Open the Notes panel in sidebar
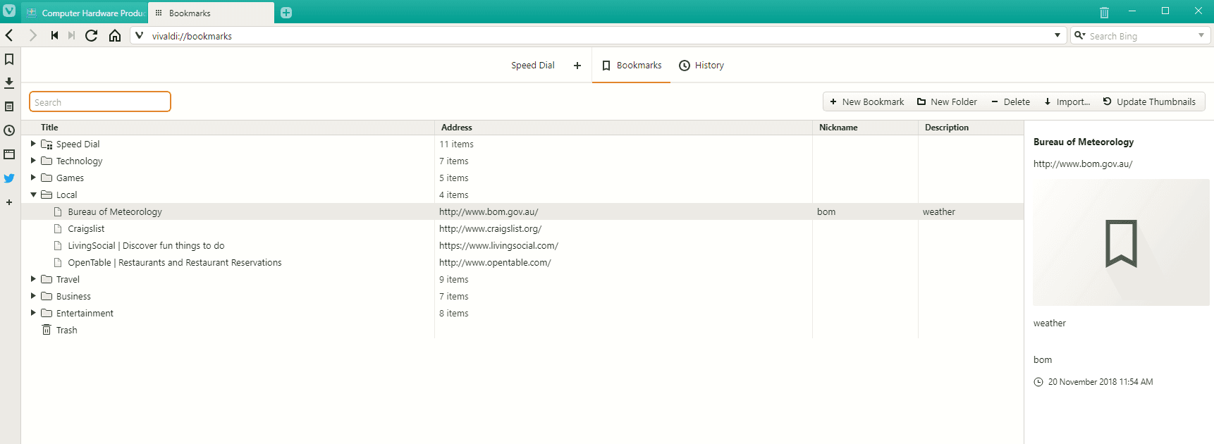Viewport: 1214px width, 444px height. point(9,106)
